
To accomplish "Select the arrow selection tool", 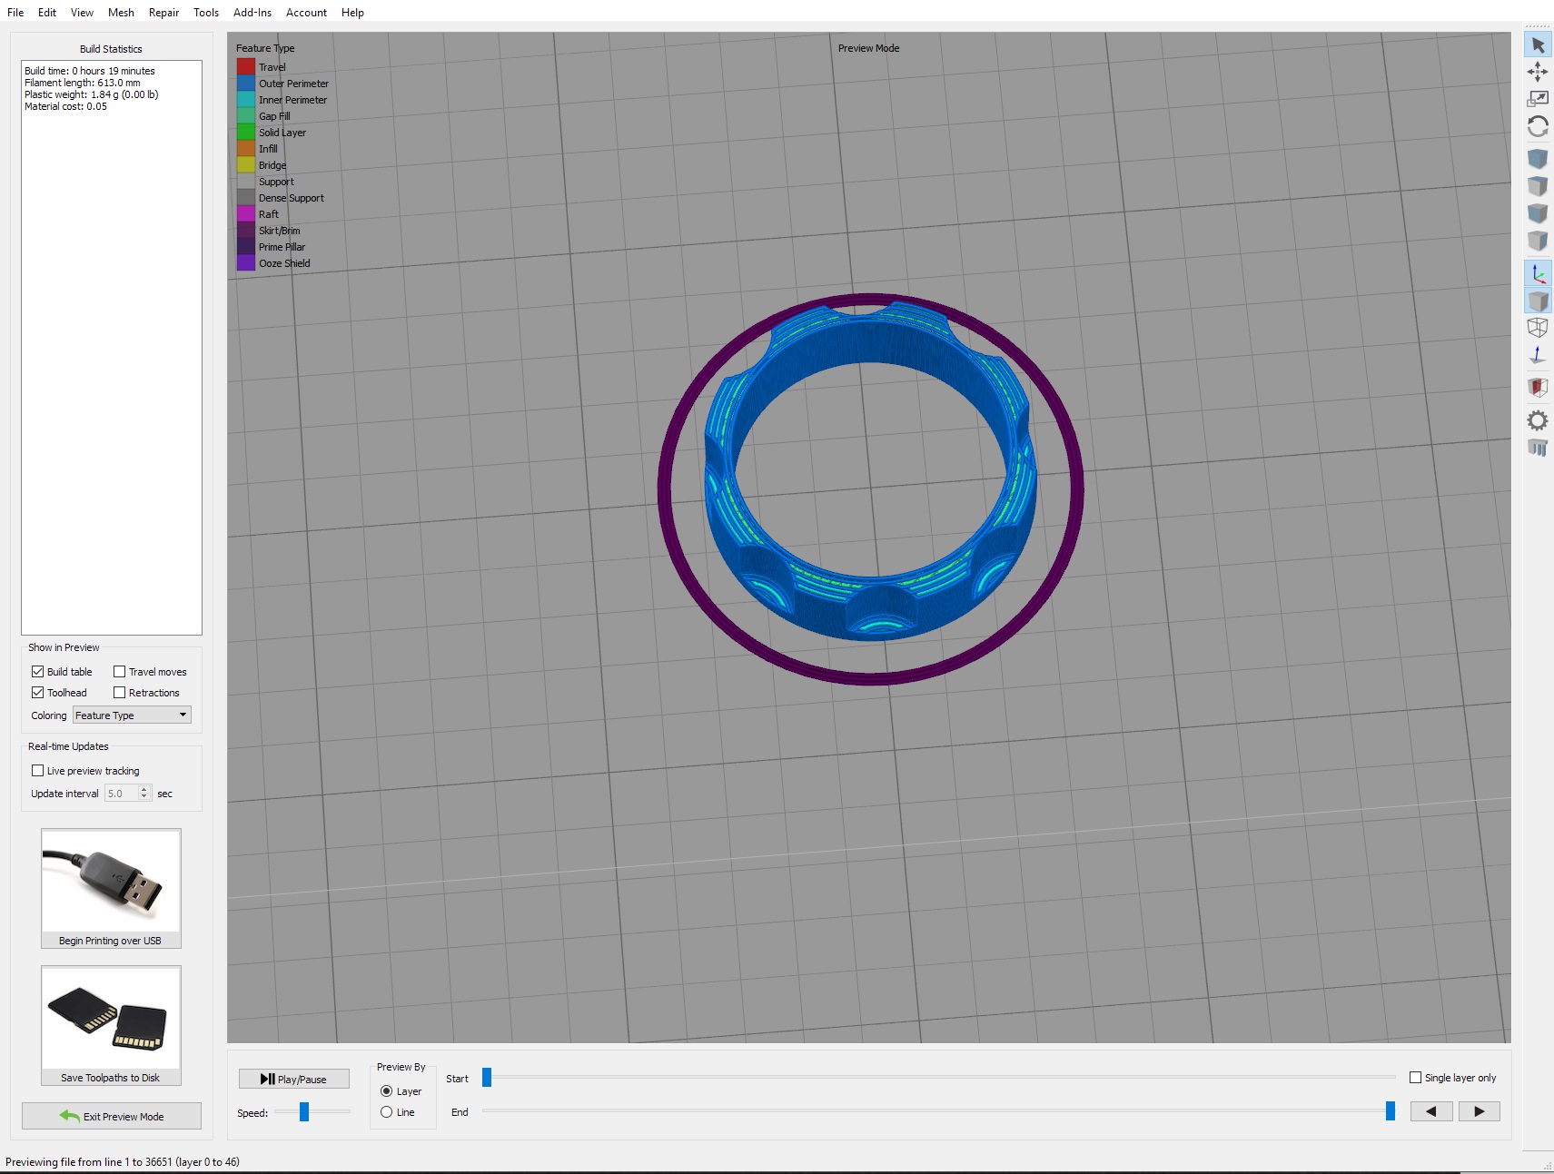I will point(1538,44).
